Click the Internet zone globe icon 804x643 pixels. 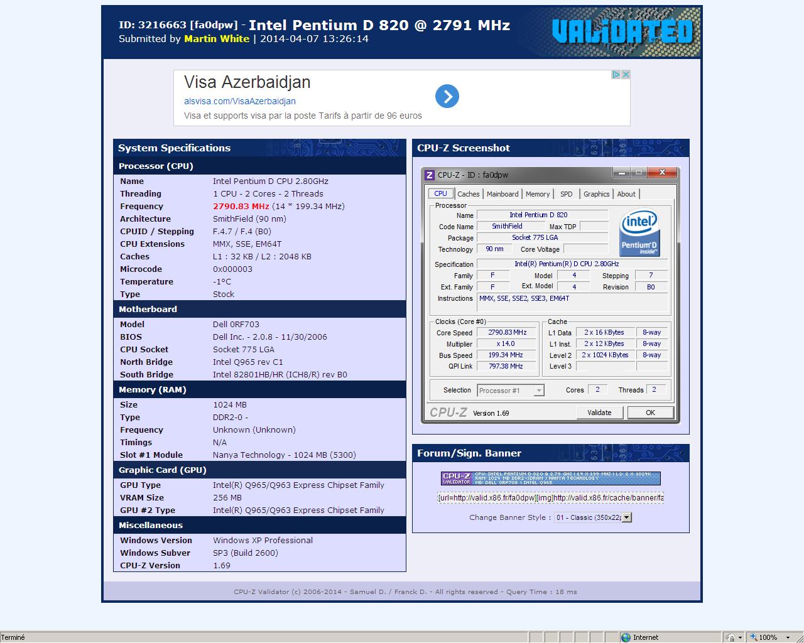tap(626, 637)
